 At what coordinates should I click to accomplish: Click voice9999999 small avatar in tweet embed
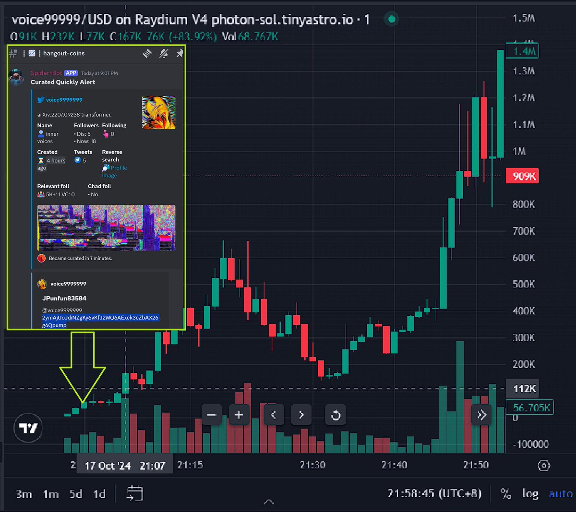[x=42, y=284]
